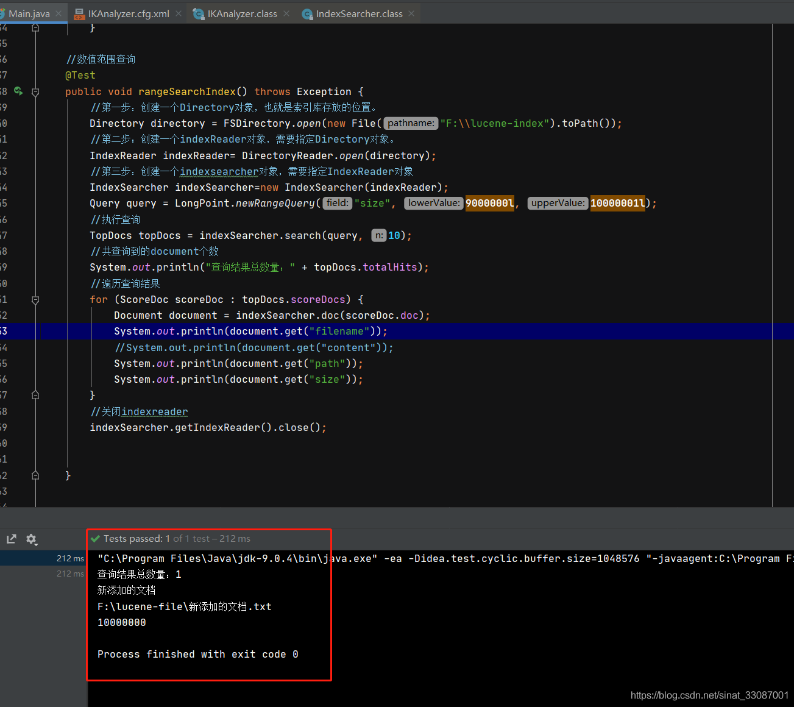Click the F:\lucene-file output path line

click(x=185, y=606)
